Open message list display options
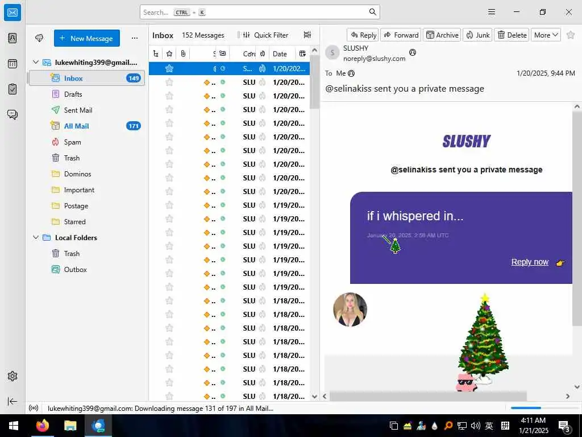This screenshot has width=582, height=437. (307, 35)
